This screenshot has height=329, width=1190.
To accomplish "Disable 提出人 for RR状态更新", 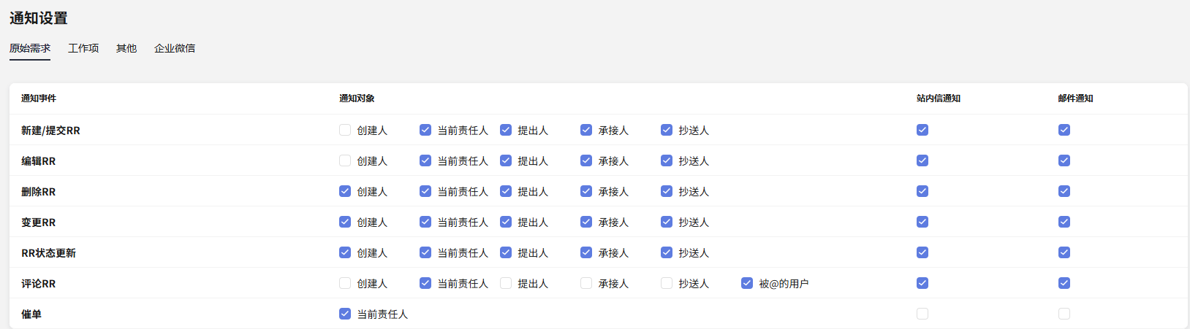I will pyautogui.click(x=506, y=252).
